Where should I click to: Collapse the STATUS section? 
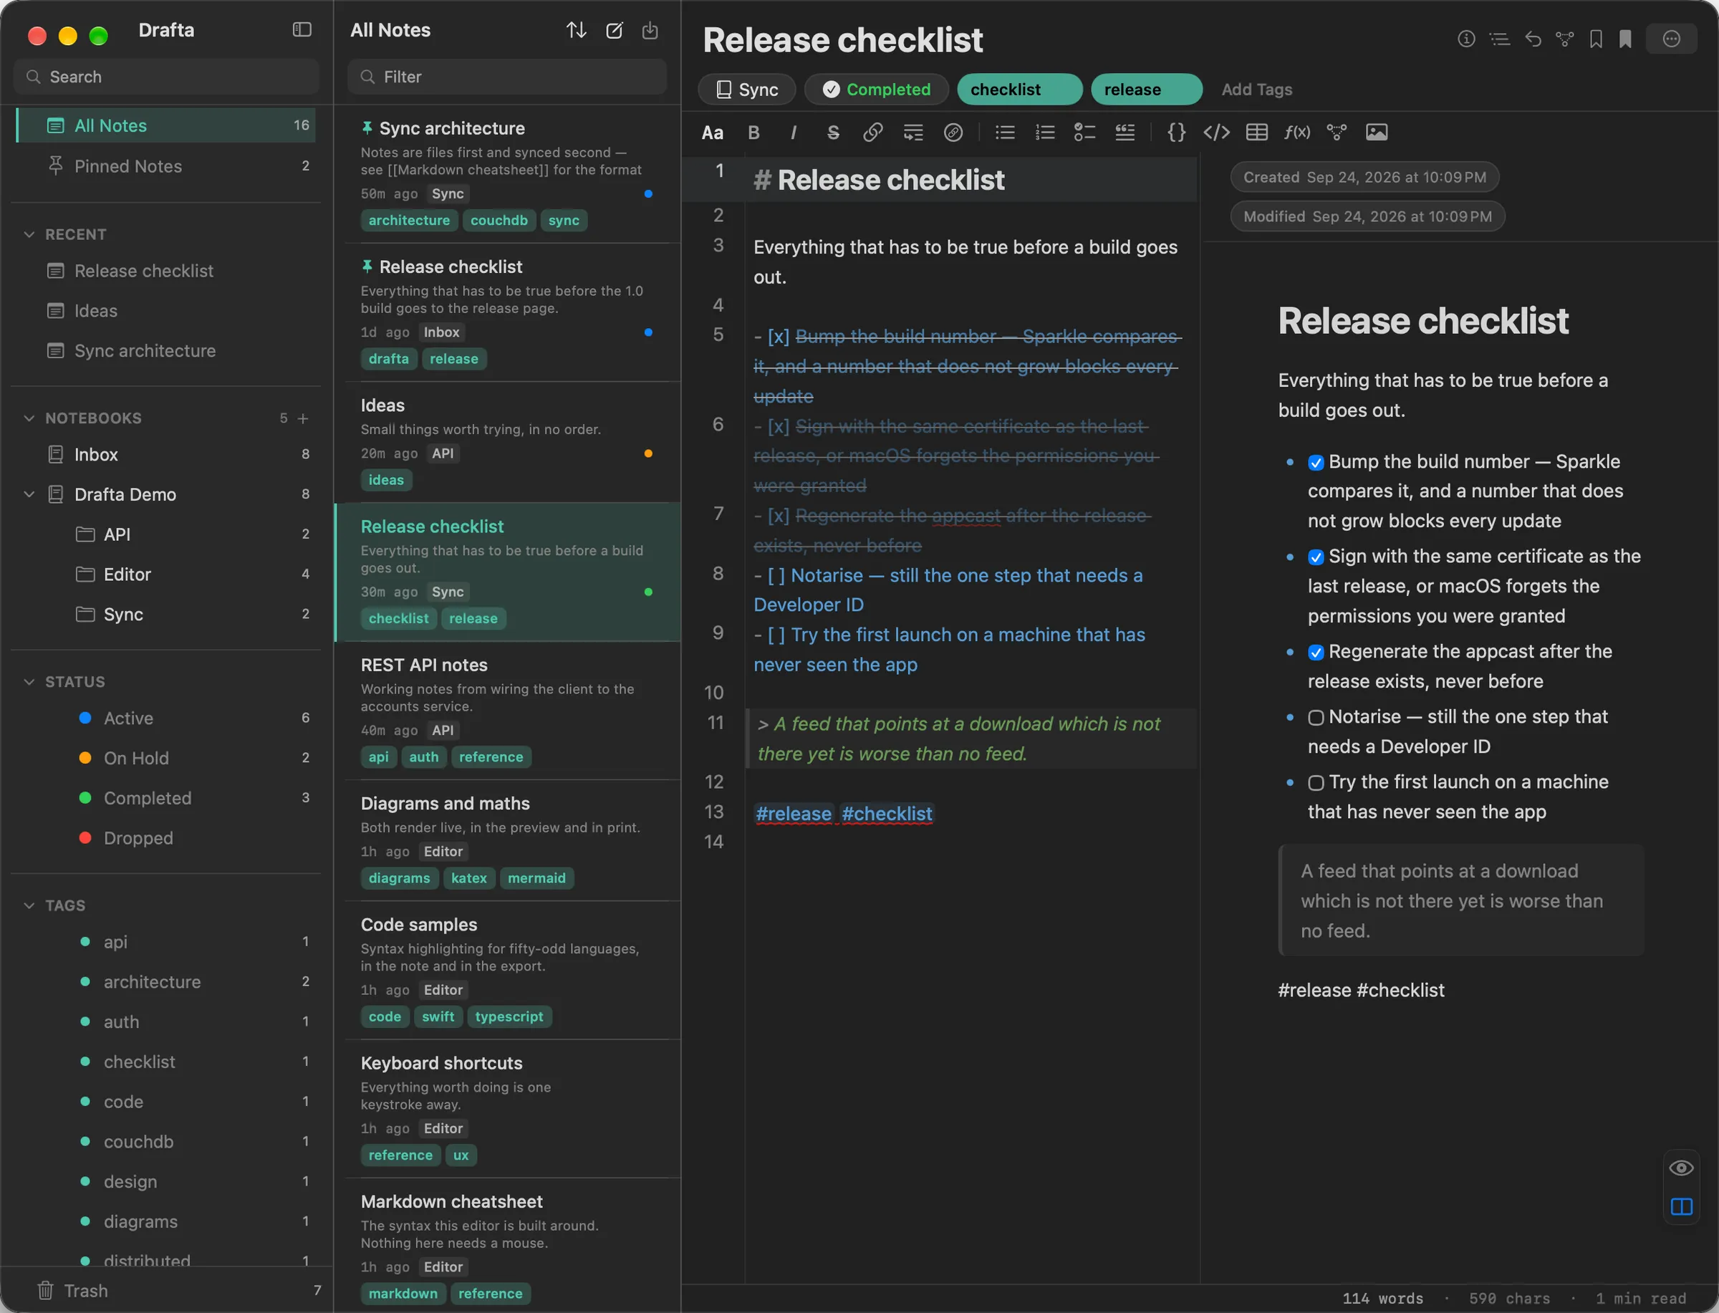(29, 681)
